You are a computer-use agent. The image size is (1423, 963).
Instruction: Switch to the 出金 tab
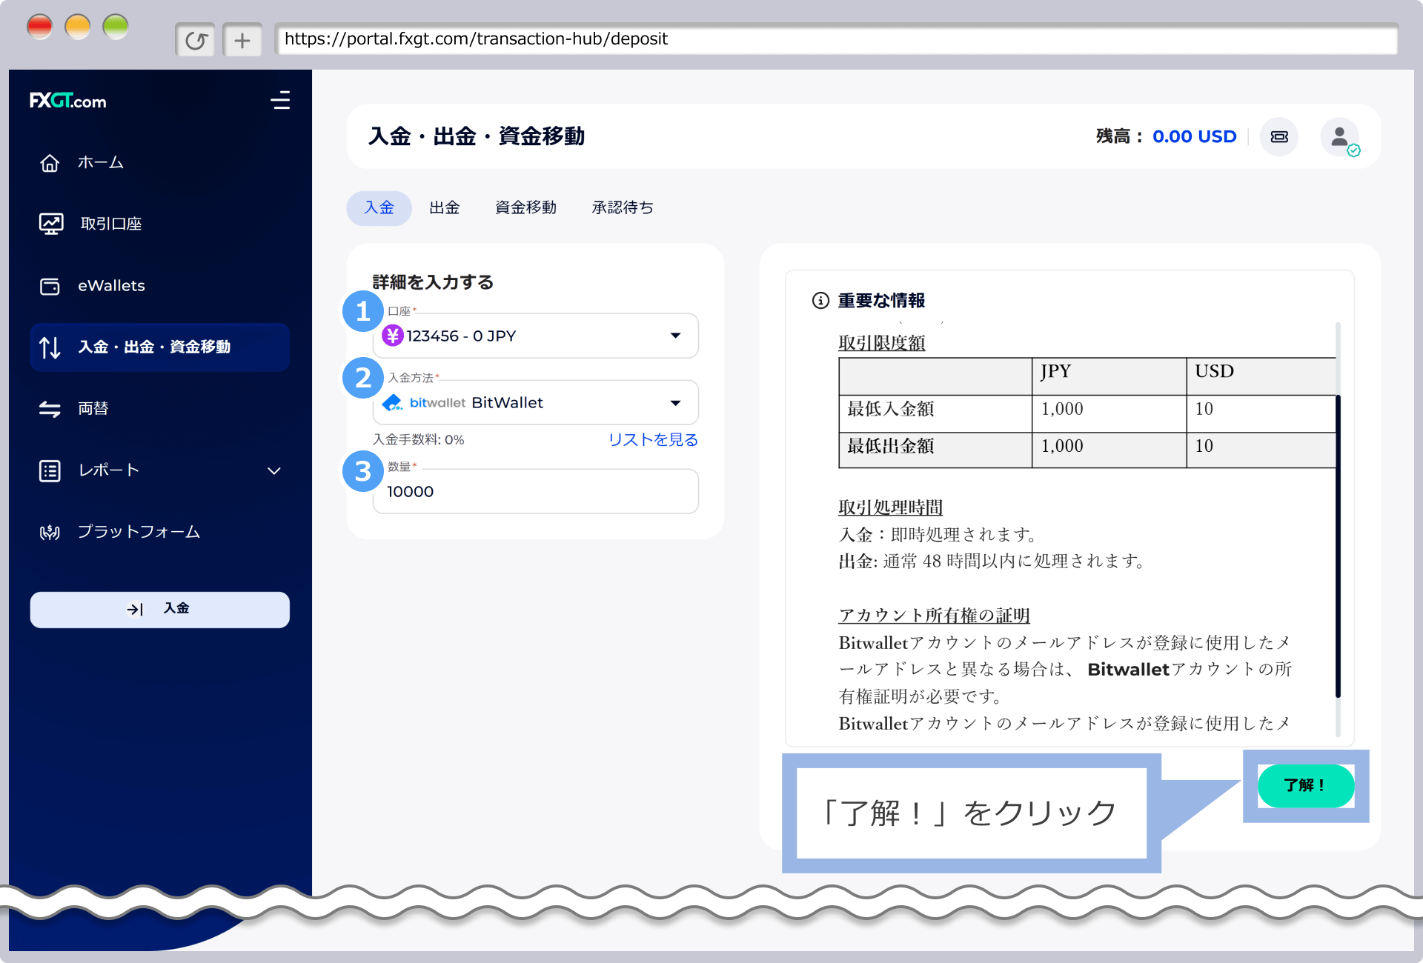click(445, 208)
